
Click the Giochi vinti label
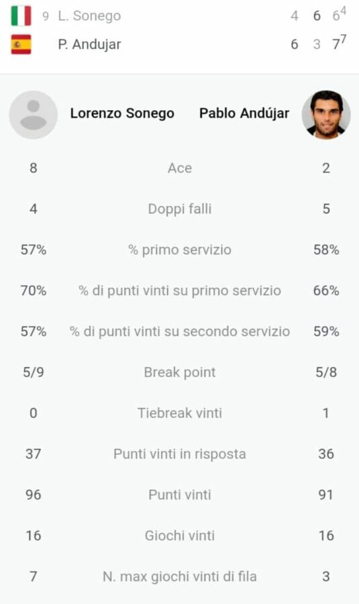(180, 536)
